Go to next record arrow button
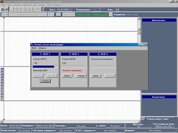The width and height of the screenshot is (178, 133). [49, 15]
